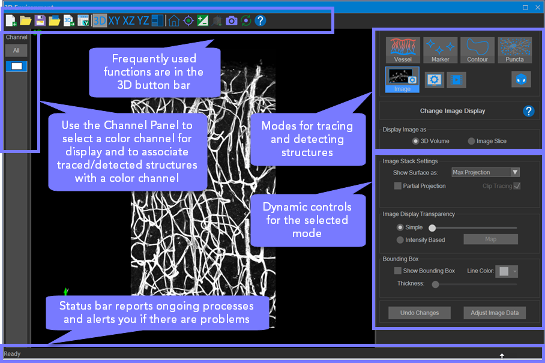
Task: Click the Undo Changes button
Action: point(420,313)
